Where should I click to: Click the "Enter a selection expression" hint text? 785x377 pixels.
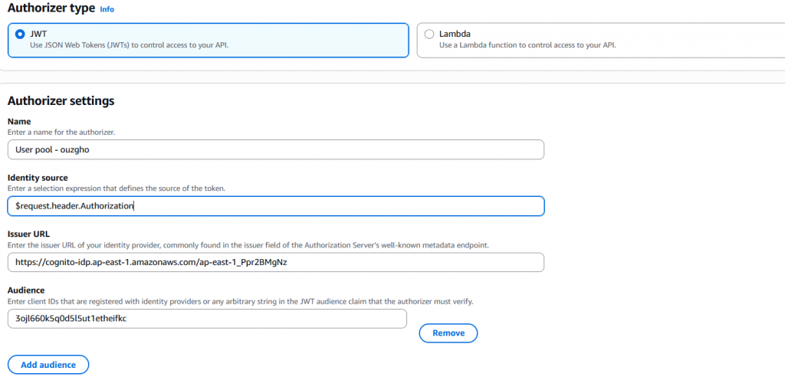click(127, 188)
